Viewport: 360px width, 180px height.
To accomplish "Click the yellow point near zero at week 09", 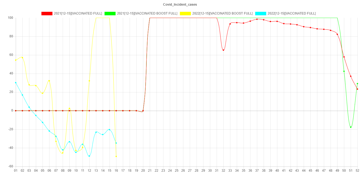I will 69,108.
